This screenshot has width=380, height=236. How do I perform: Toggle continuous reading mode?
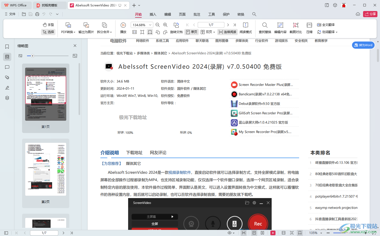pos(227,32)
